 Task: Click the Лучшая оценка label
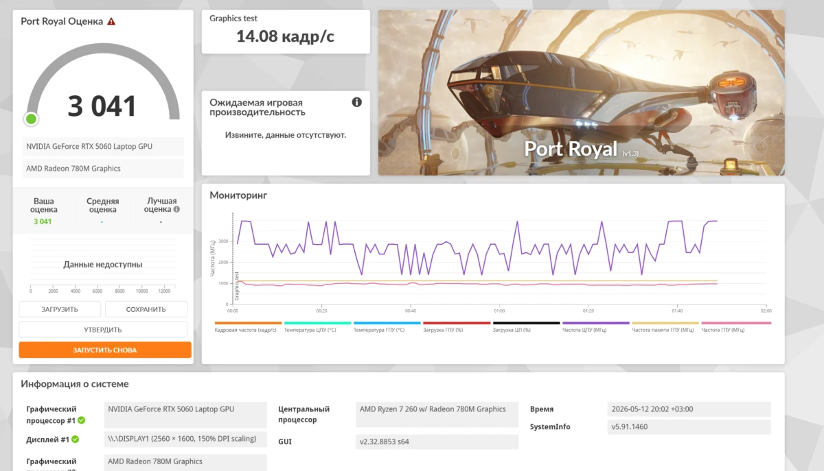click(x=161, y=205)
